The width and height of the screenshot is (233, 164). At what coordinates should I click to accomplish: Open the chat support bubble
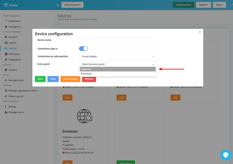[x=225, y=155]
